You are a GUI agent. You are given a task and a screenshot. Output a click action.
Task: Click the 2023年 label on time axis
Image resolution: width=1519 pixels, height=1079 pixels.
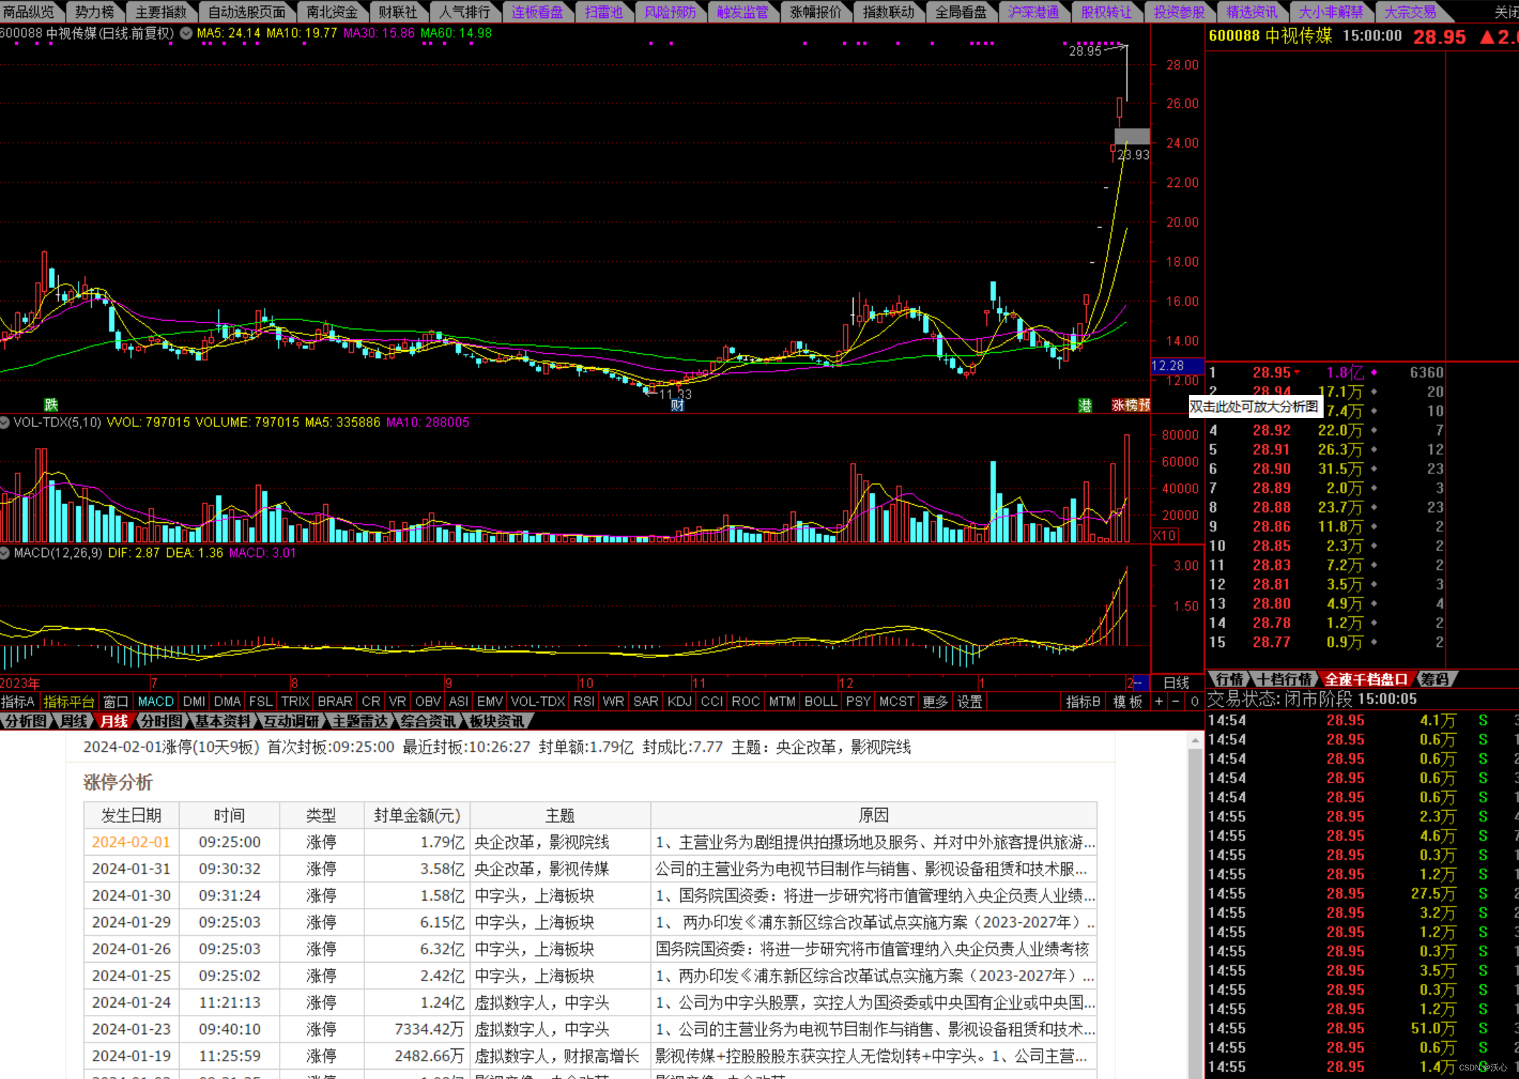[x=20, y=682]
